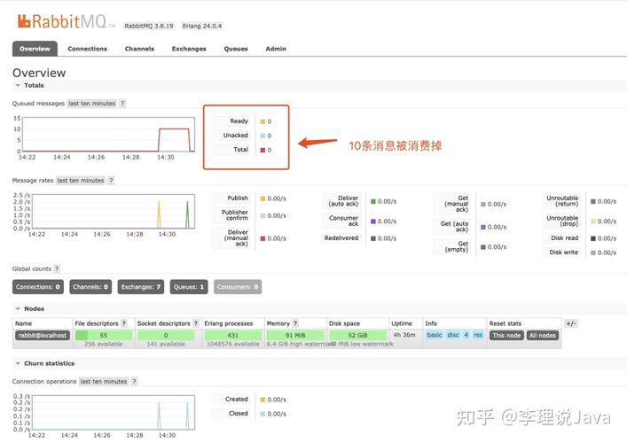Click the Unroutable (drop) label
The width and height of the screenshot is (627, 443).
[x=562, y=221]
